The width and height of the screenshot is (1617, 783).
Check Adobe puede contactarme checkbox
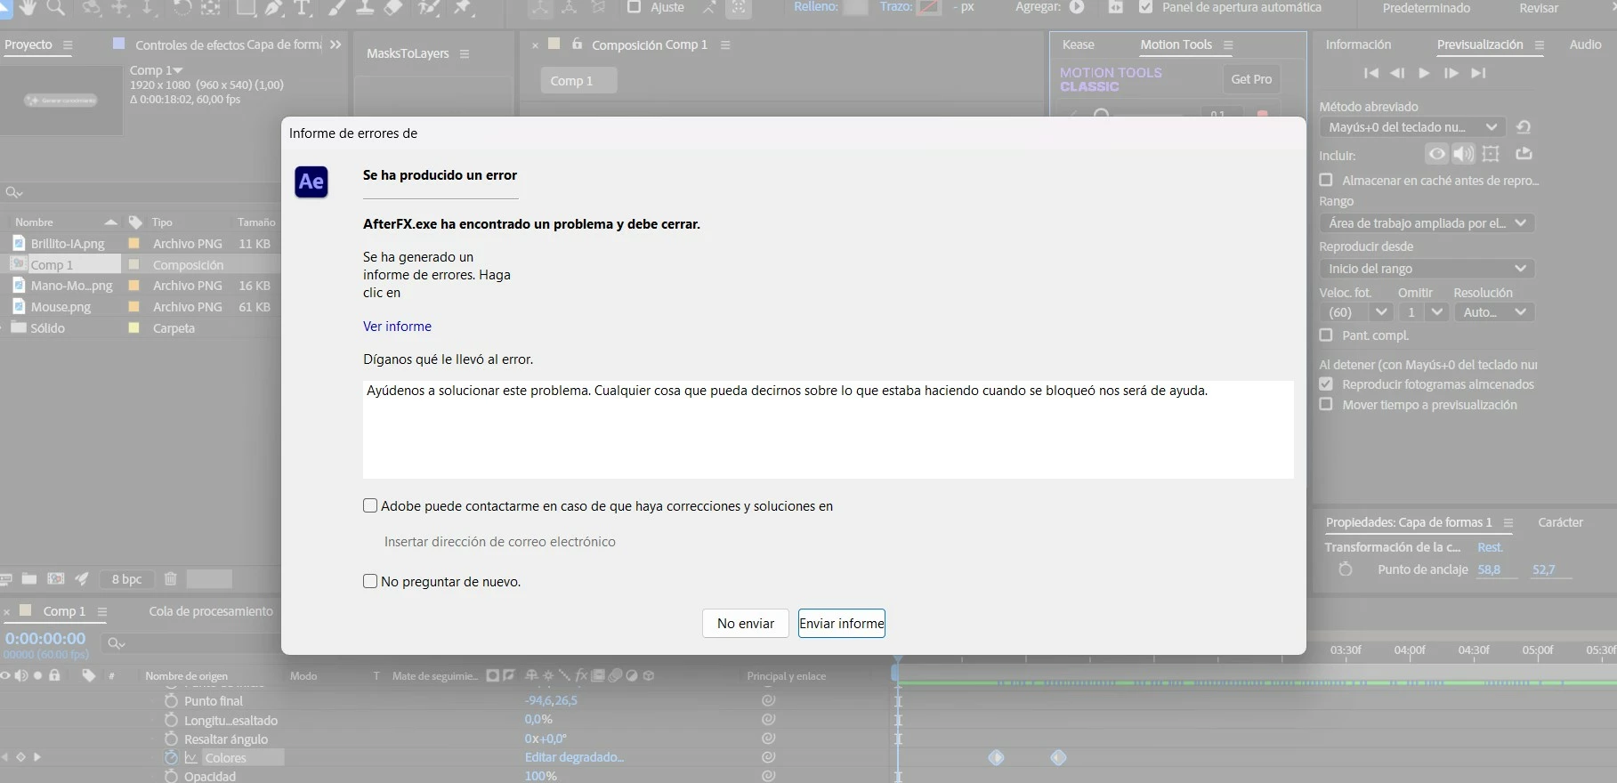point(370,505)
